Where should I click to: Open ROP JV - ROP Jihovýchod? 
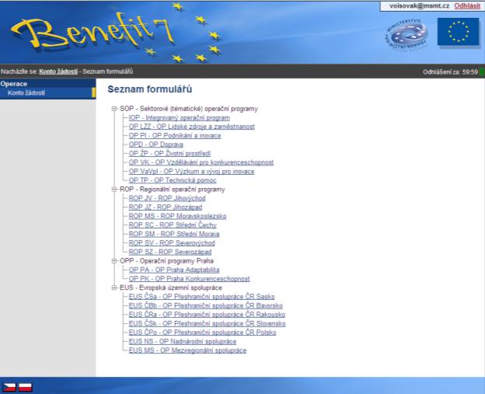click(x=167, y=198)
